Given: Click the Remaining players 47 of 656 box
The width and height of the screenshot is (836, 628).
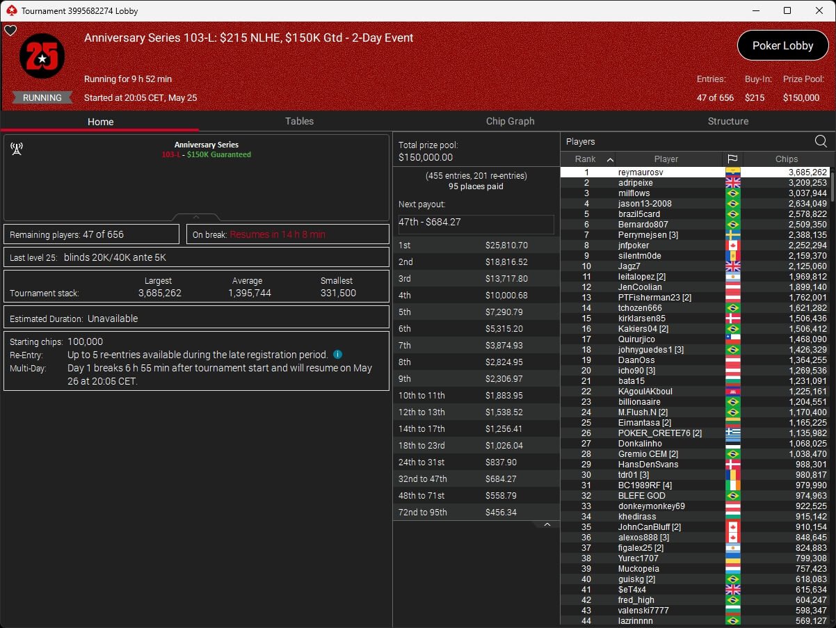Looking at the screenshot, I should tap(91, 234).
